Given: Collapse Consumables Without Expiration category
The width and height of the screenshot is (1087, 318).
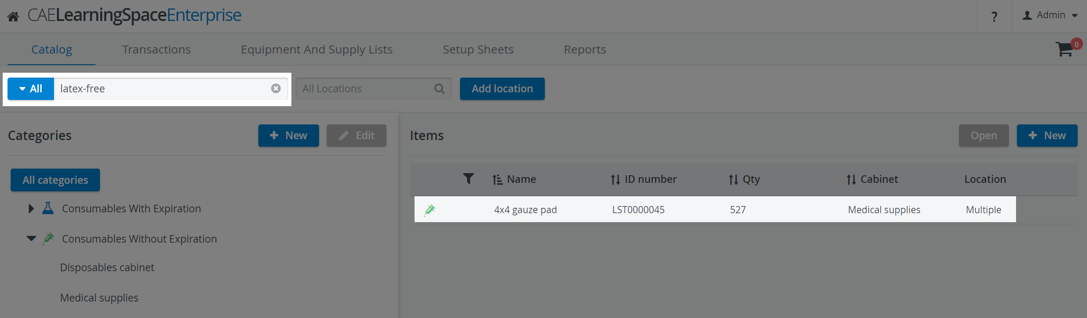Looking at the screenshot, I should pos(31,239).
